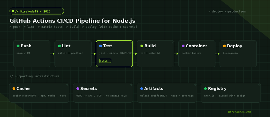Click the orange dot beside Cache
The height and width of the screenshot is (117, 270).
[x=14, y=89]
